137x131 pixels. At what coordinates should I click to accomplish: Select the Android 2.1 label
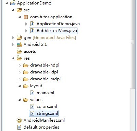tap(35, 44)
